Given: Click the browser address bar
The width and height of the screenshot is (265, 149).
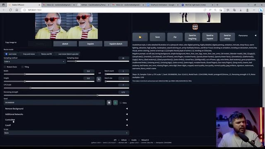Looking at the screenshot, I should [x=111, y=10].
